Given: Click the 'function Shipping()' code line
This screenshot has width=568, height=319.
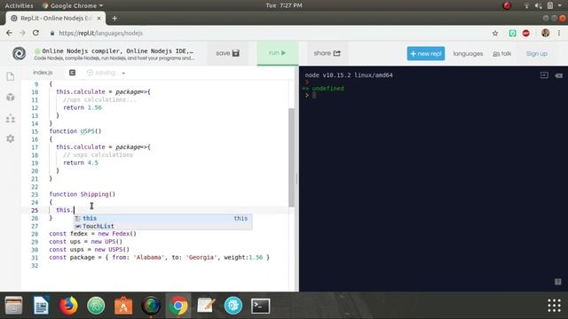Looking at the screenshot, I should tap(83, 194).
